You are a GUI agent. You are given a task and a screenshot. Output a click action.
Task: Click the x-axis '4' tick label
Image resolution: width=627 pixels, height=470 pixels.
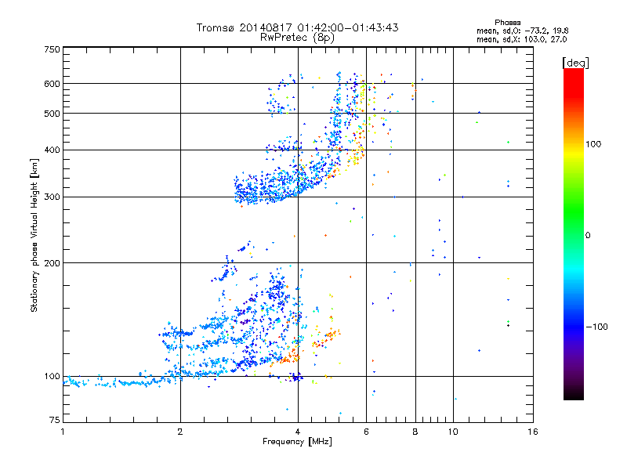point(298,432)
